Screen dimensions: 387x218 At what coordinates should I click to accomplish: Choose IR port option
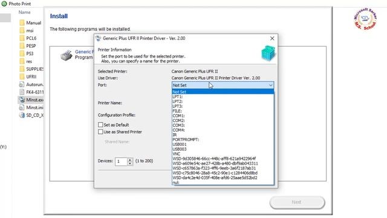click(x=223, y=134)
